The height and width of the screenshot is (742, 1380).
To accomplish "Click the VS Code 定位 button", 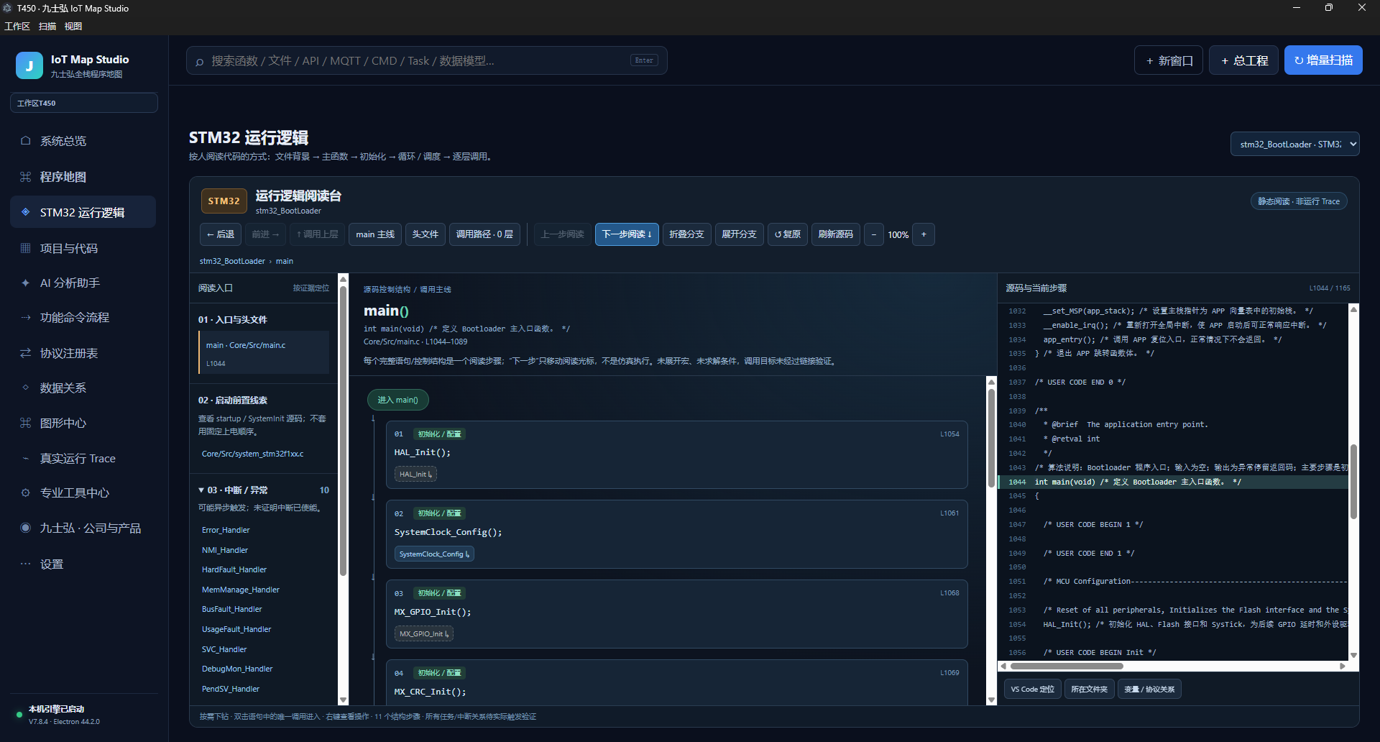I will 1032,689.
